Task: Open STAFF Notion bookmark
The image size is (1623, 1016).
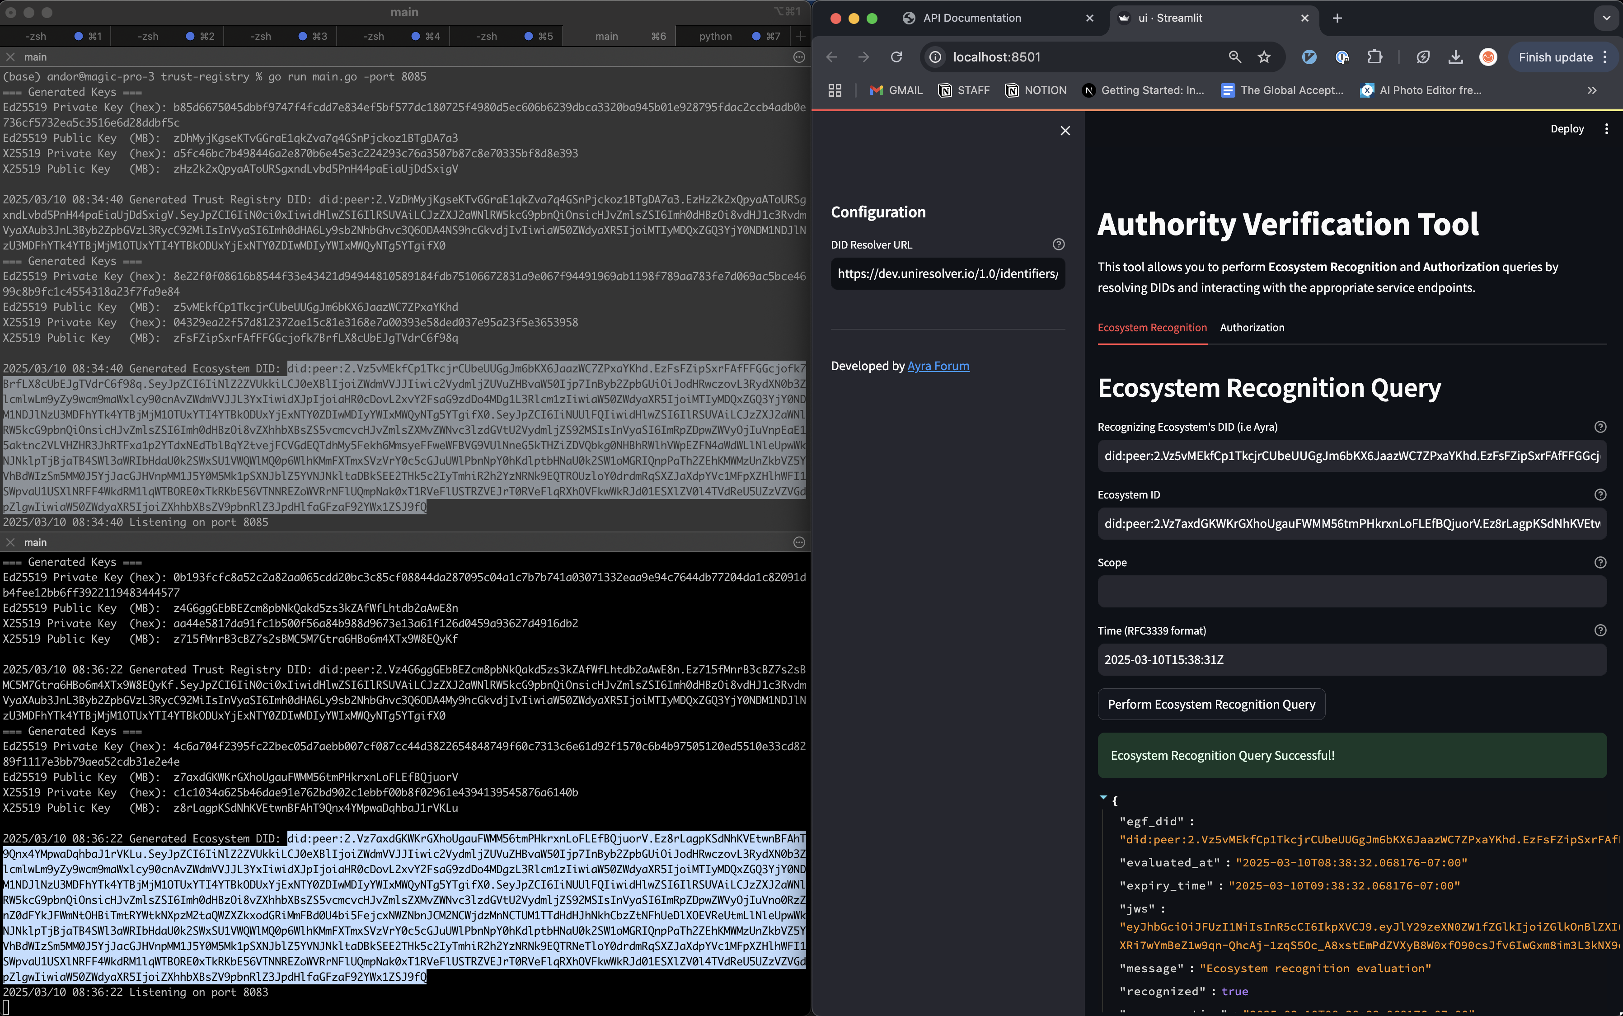Action: tap(964, 90)
